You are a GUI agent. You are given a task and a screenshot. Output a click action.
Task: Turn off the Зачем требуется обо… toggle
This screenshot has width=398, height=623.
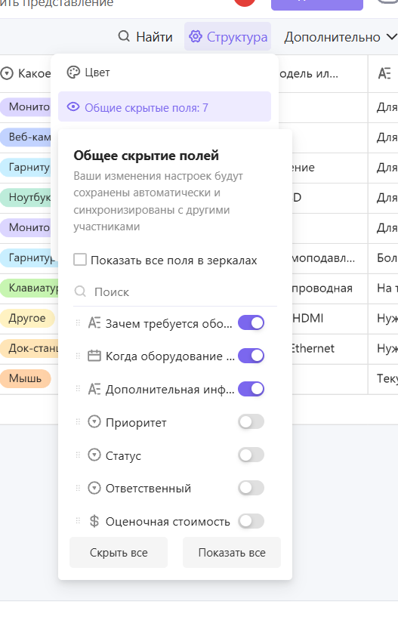[251, 322]
